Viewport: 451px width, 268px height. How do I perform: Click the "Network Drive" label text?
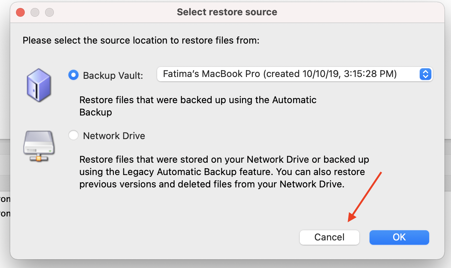[114, 136]
